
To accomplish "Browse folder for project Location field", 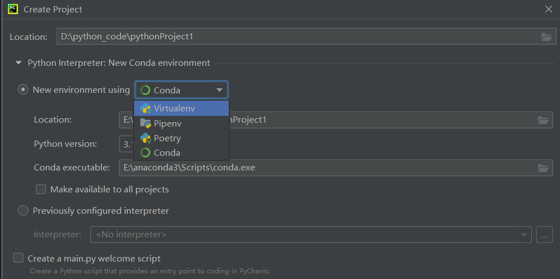I will [546, 37].
